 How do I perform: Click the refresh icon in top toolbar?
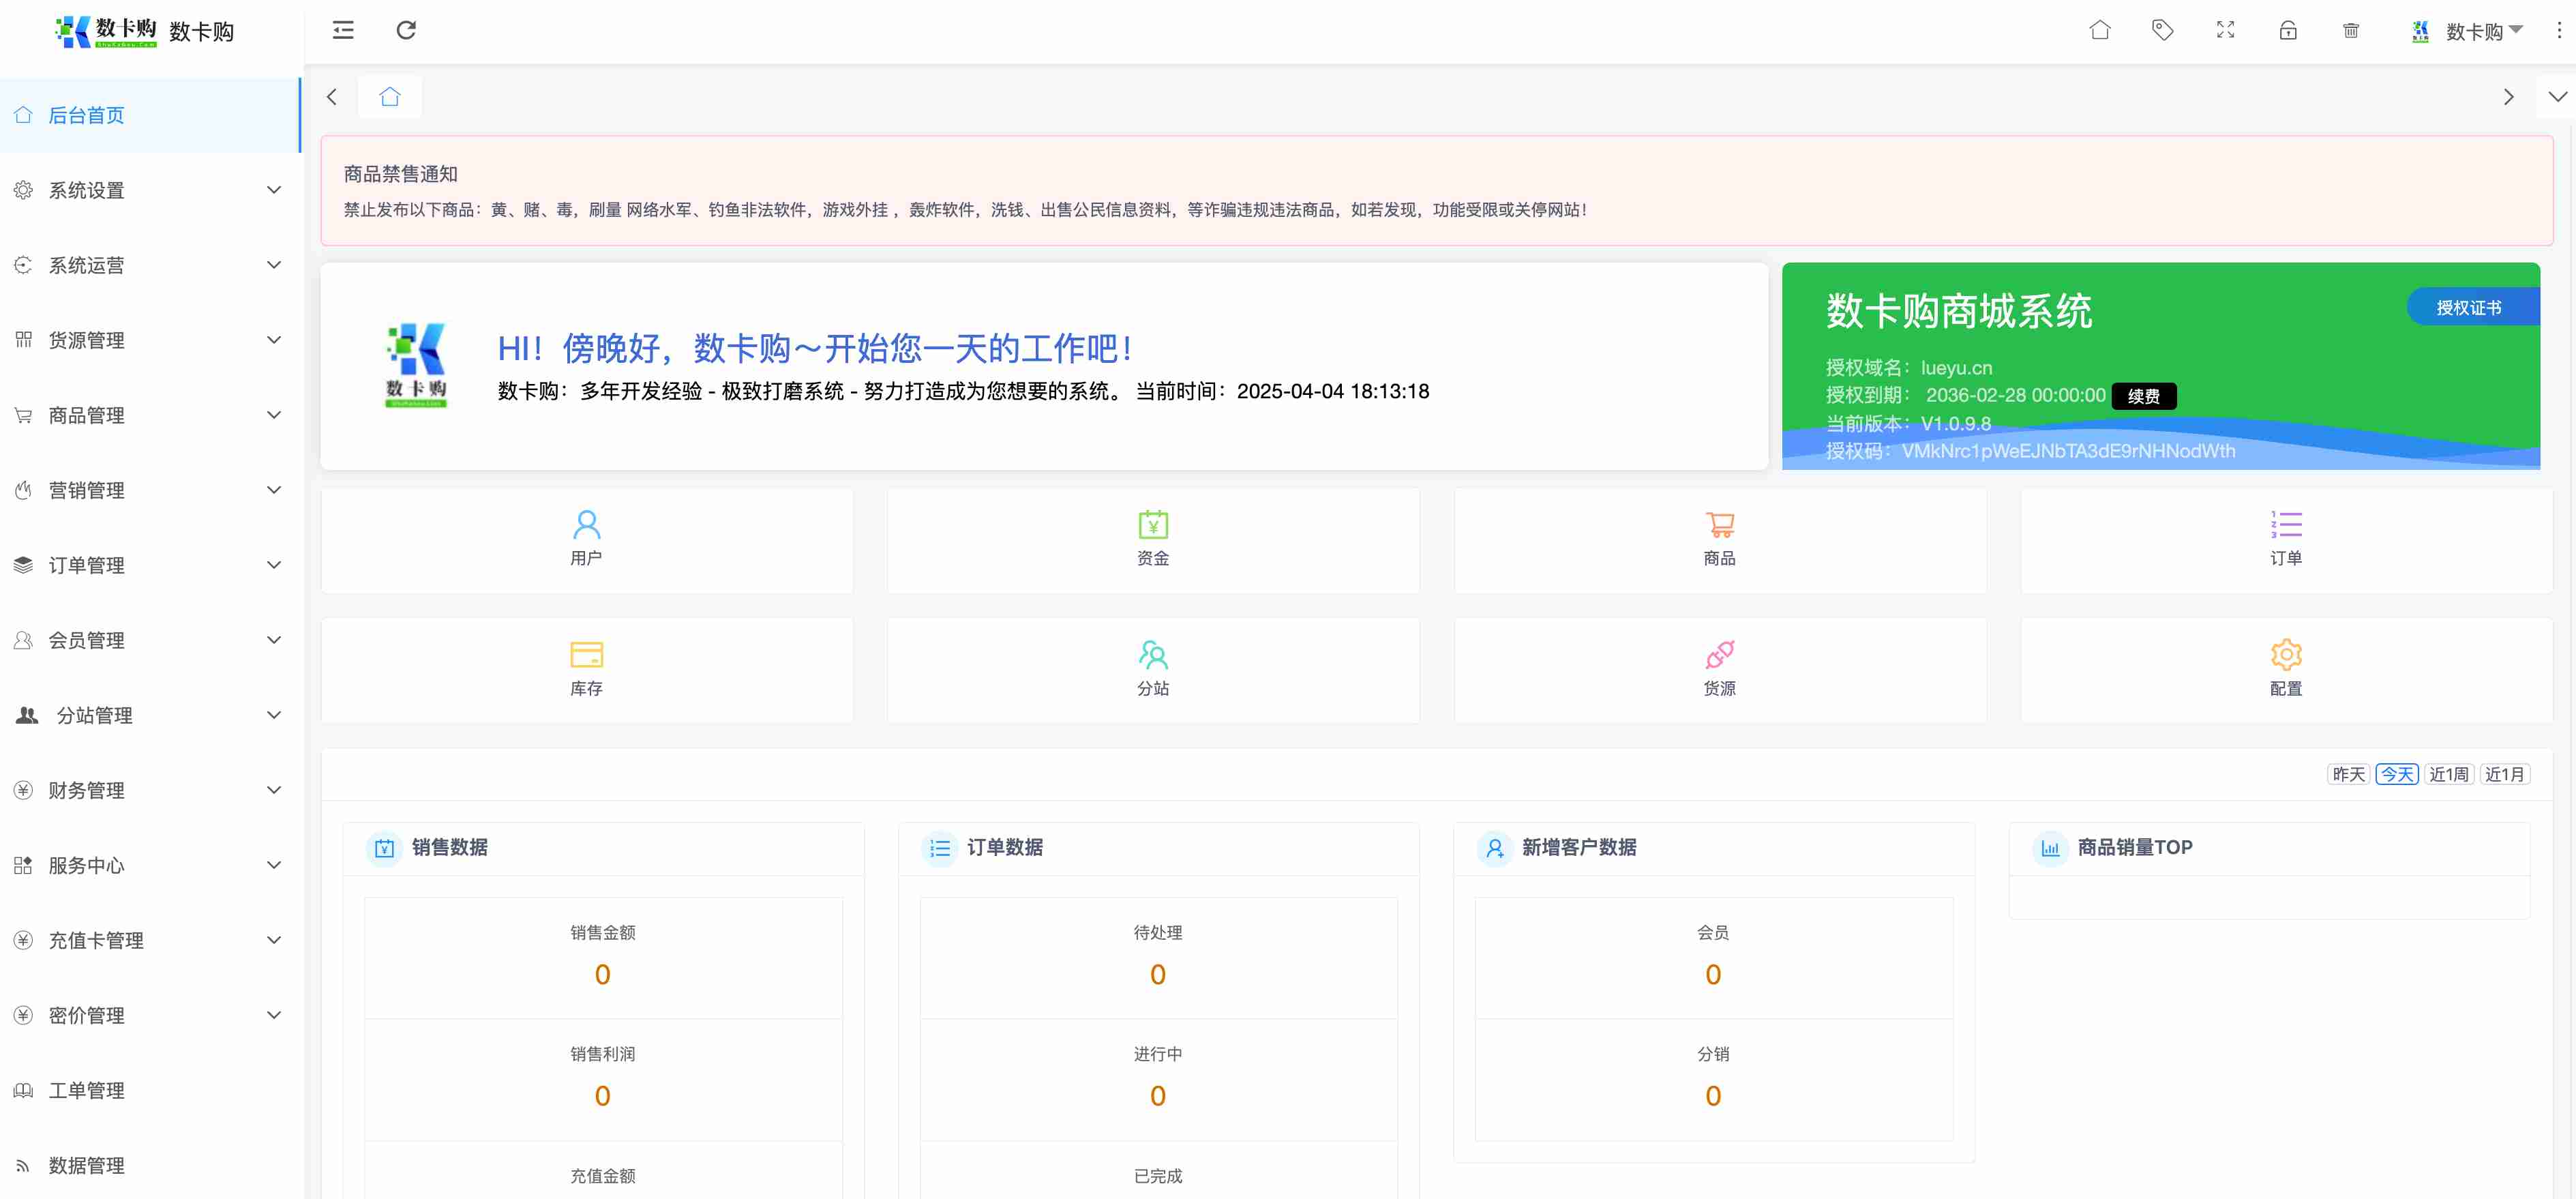pos(406,30)
